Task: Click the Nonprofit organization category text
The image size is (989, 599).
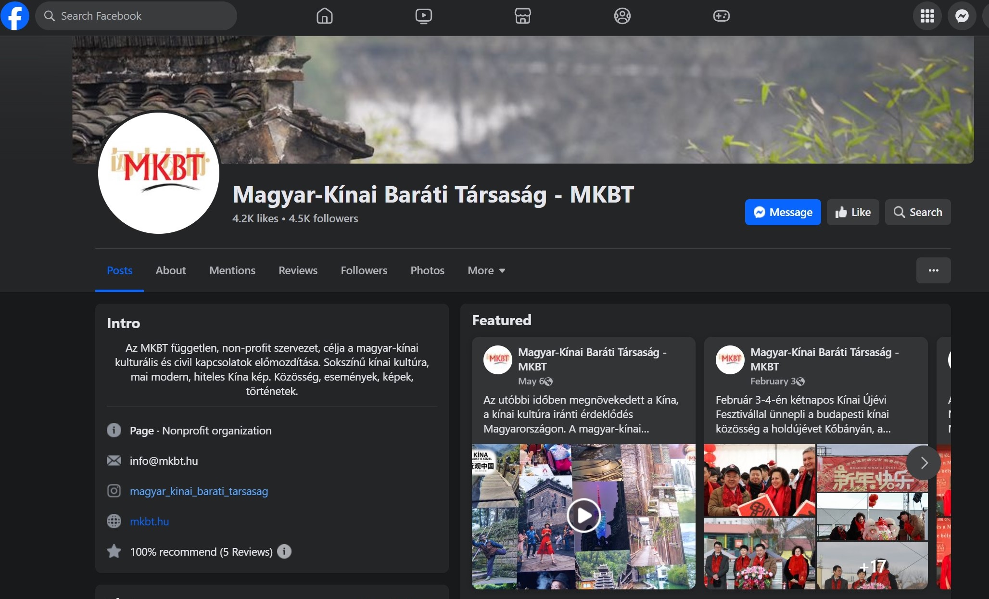Action: (x=216, y=431)
